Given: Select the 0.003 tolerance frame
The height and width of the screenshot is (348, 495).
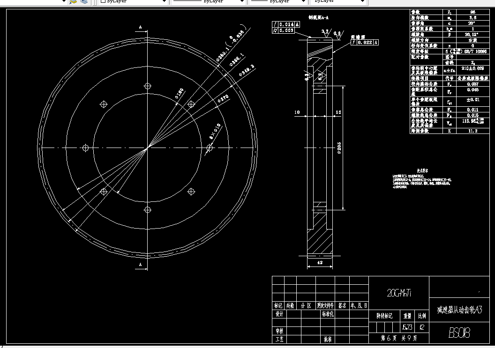Looking at the screenshot, I should click(283, 30).
